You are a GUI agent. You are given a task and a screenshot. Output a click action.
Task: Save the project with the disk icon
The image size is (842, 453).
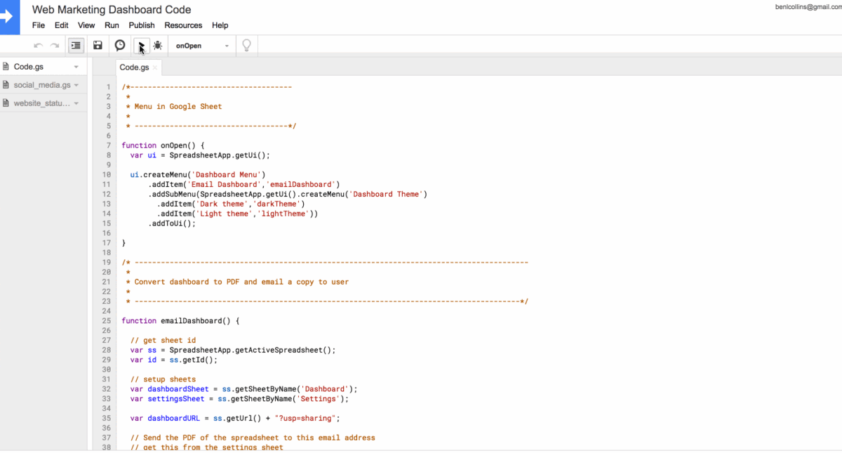click(98, 46)
